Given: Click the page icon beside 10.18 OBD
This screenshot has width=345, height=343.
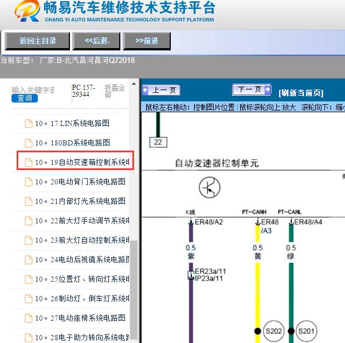Looking at the screenshot, I should pos(29,143).
